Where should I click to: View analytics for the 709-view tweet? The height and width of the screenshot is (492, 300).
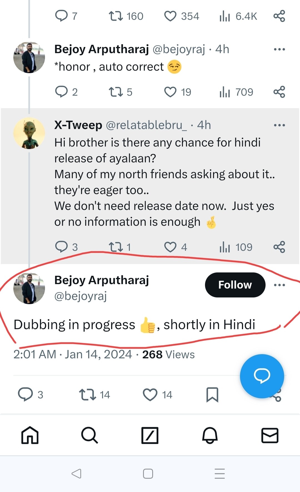point(225,92)
